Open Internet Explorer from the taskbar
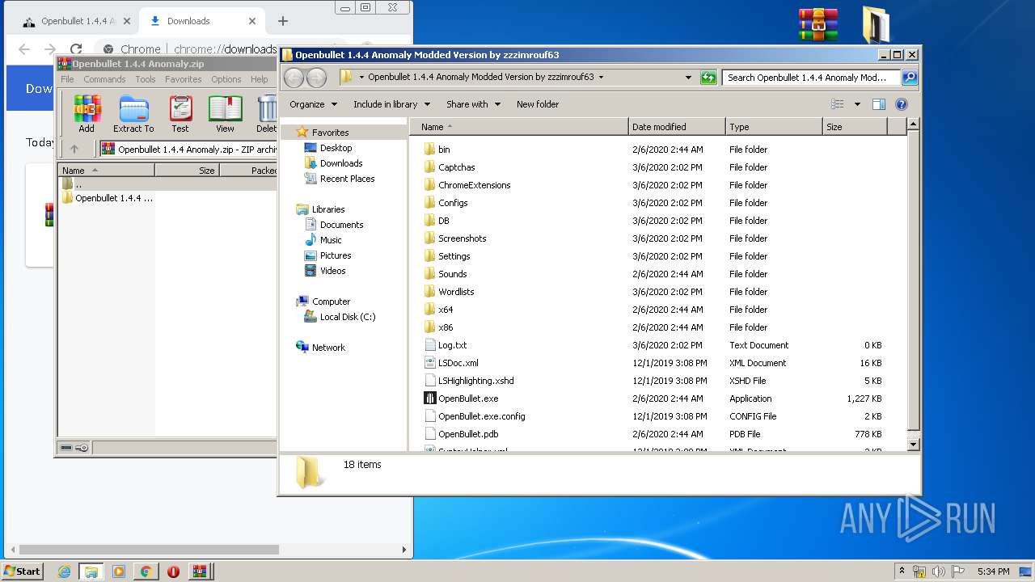The height and width of the screenshot is (582, 1035). click(x=64, y=571)
